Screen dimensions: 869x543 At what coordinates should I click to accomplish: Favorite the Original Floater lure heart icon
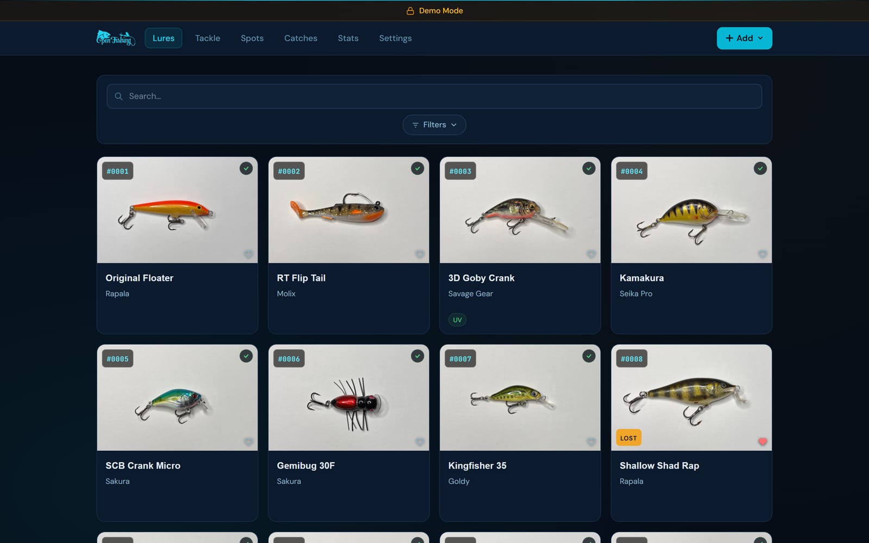(248, 254)
